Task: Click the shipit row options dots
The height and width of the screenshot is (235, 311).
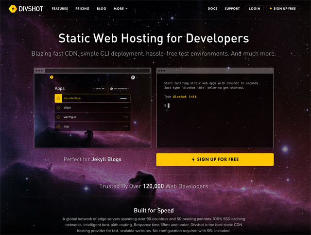Action: [x=126, y=108]
